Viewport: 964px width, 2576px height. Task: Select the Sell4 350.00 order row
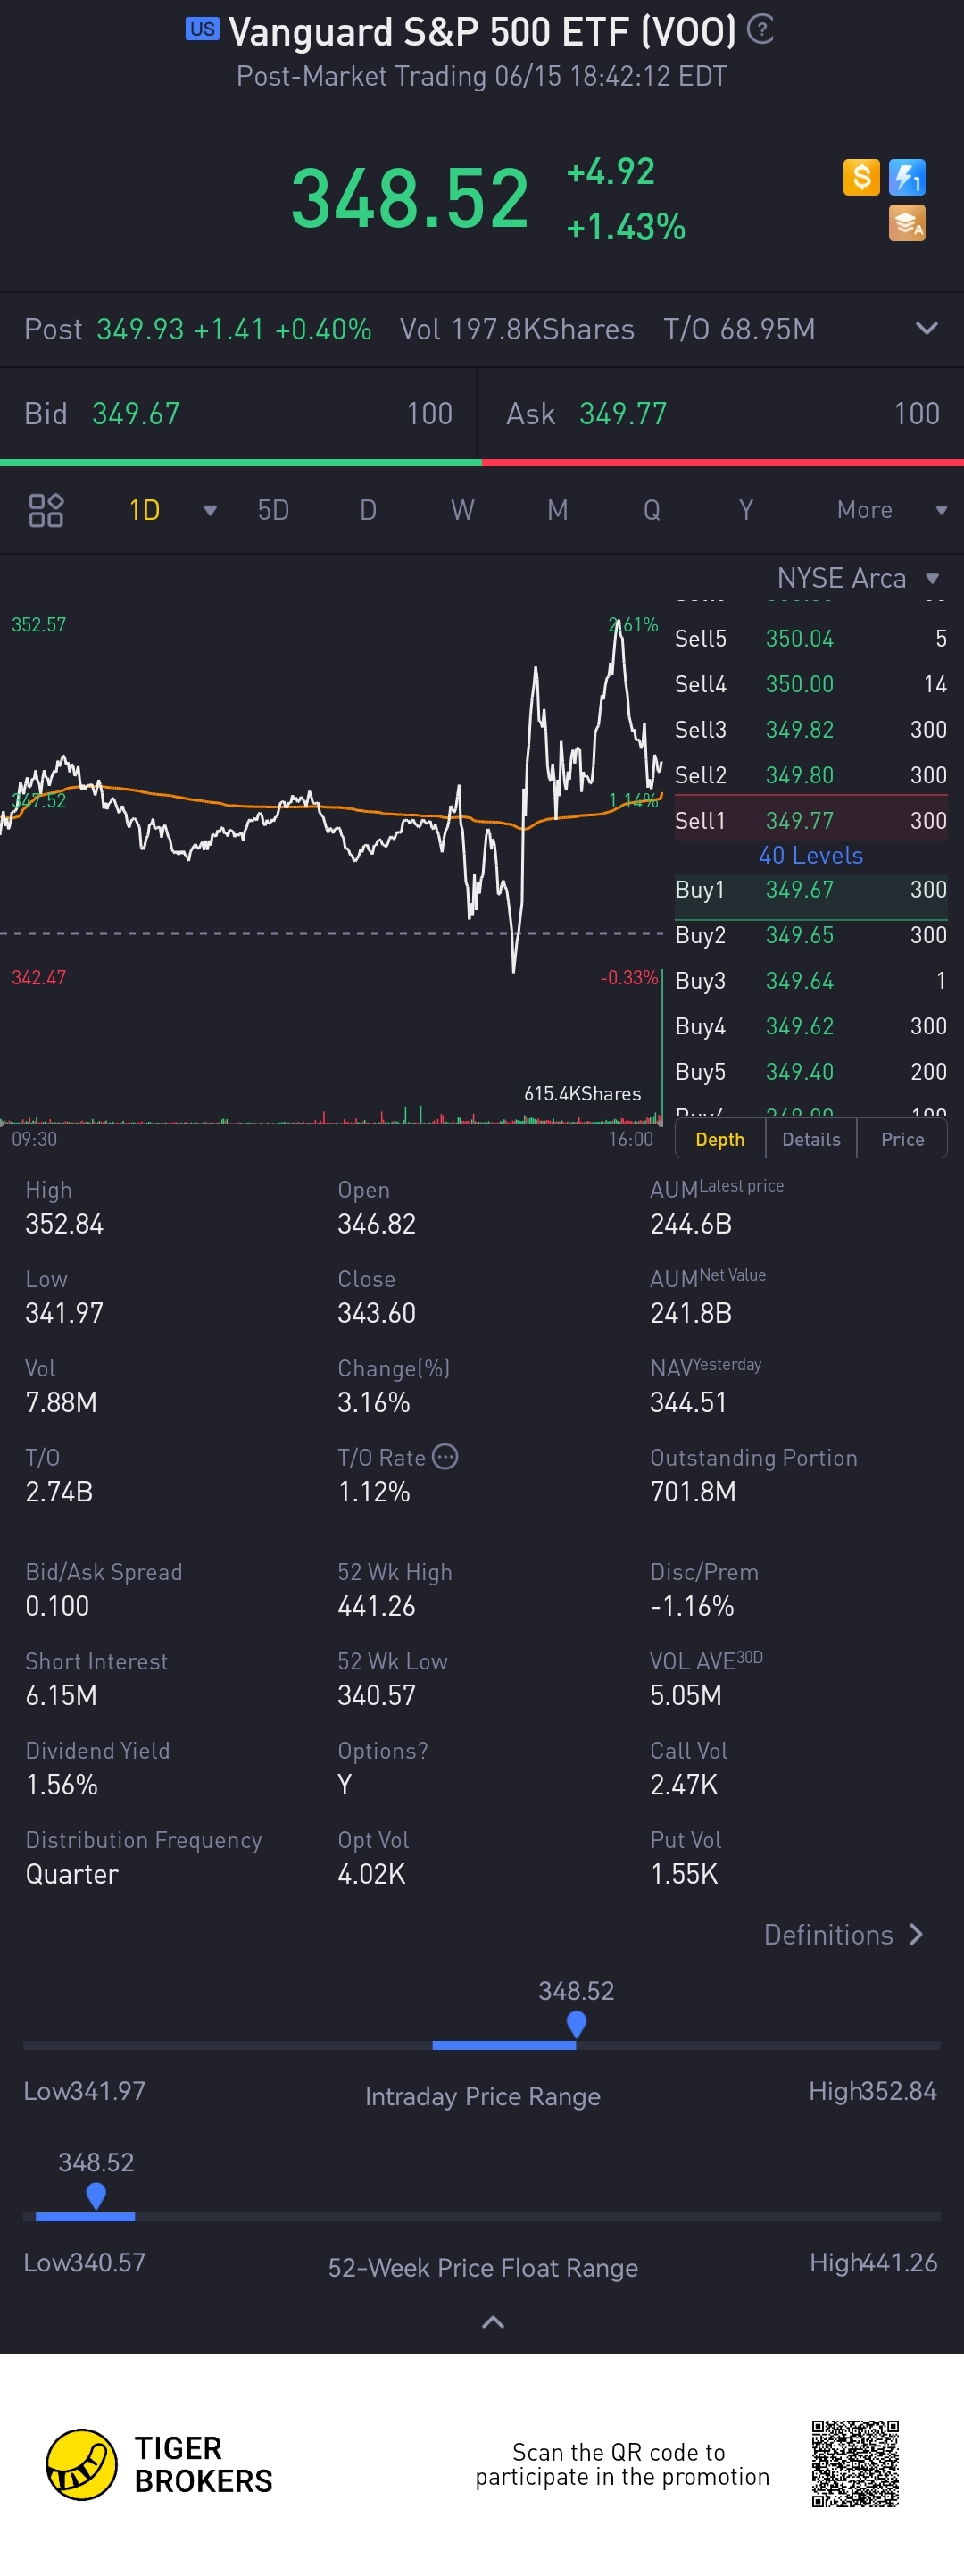coord(811,684)
